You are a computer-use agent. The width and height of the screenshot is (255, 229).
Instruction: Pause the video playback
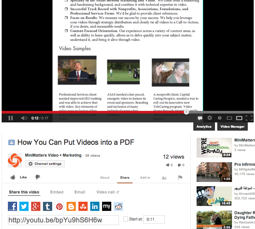coord(11,118)
